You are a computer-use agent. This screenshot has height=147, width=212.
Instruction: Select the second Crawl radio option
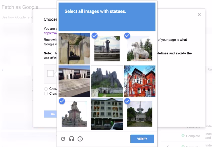tap(46, 93)
